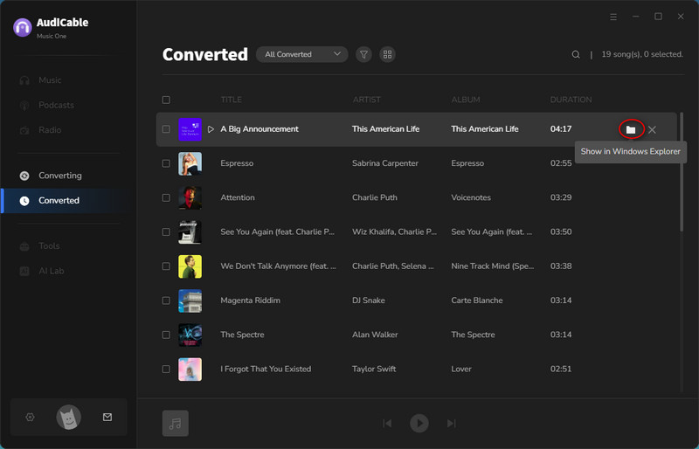Go to the AI Lab page label
Screen dimensions: 699x449
52,271
